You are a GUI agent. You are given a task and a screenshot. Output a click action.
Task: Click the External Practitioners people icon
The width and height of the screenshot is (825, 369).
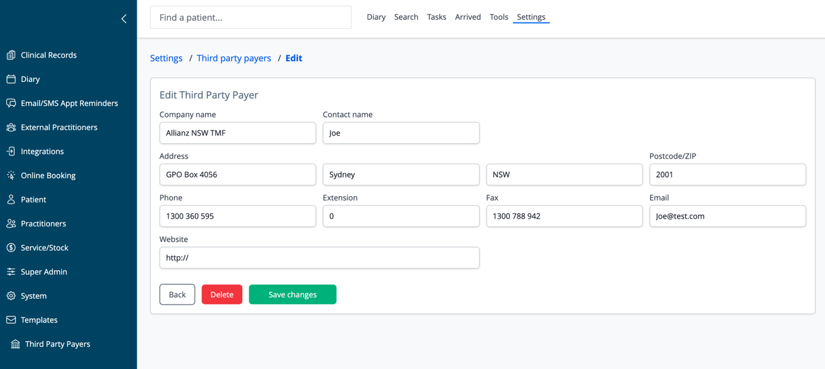pyautogui.click(x=11, y=127)
